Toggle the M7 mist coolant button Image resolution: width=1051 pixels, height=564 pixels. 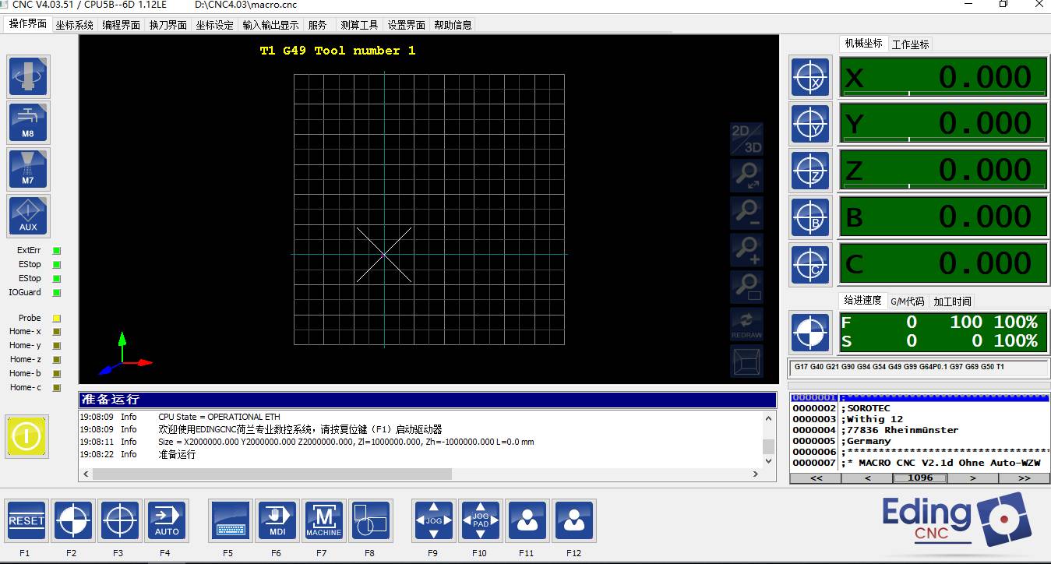pos(28,170)
